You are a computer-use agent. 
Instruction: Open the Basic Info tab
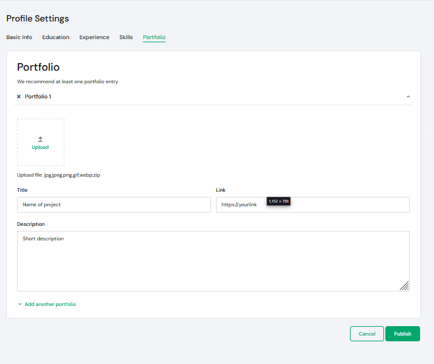point(19,37)
